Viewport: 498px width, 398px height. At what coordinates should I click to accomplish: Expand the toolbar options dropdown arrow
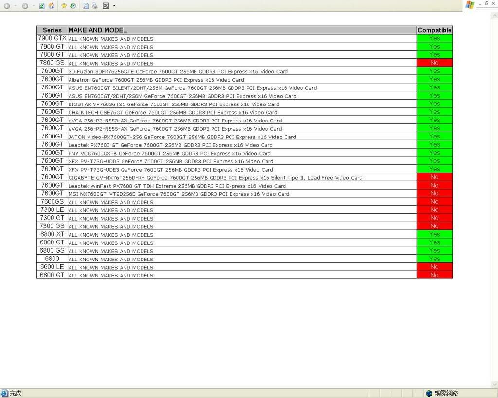[114, 6]
